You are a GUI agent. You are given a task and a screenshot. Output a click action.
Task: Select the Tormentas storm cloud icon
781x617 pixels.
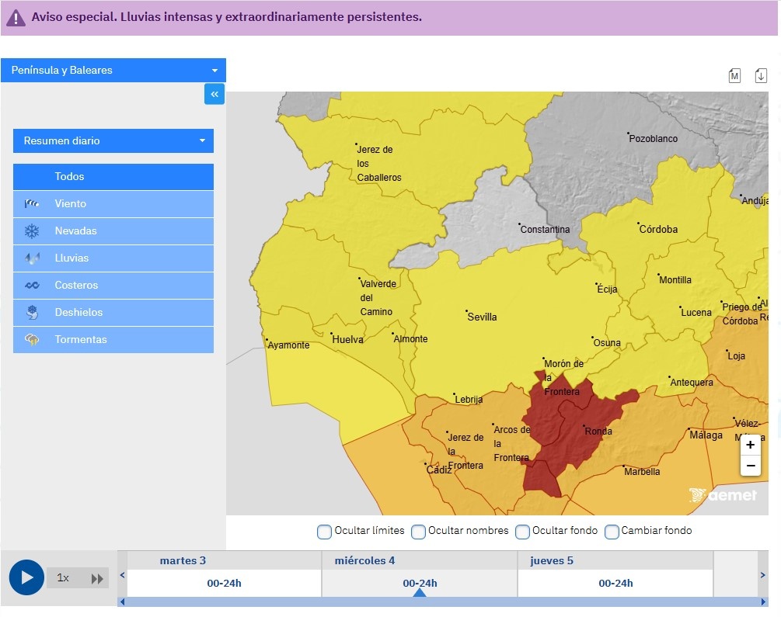[x=32, y=340]
